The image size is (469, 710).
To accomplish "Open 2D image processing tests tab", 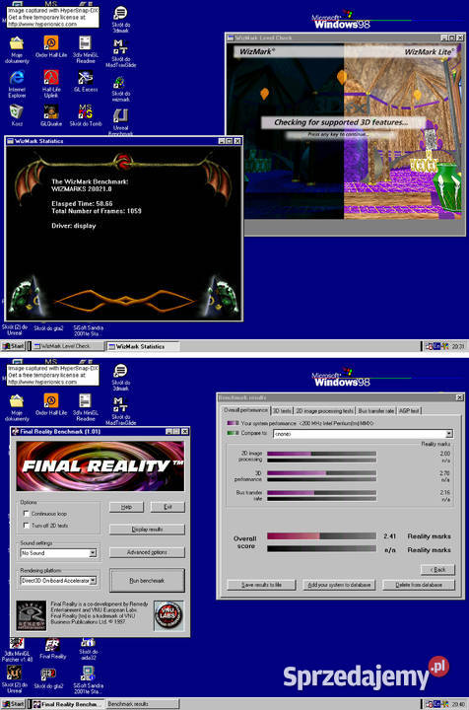I will (x=324, y=410).
